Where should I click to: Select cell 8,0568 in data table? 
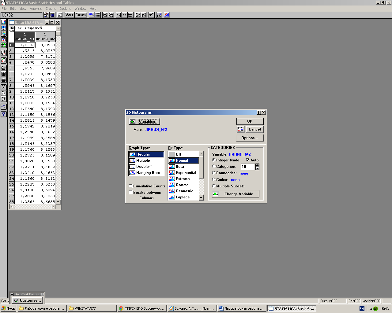pyautogui.click(x=45, y=45)
